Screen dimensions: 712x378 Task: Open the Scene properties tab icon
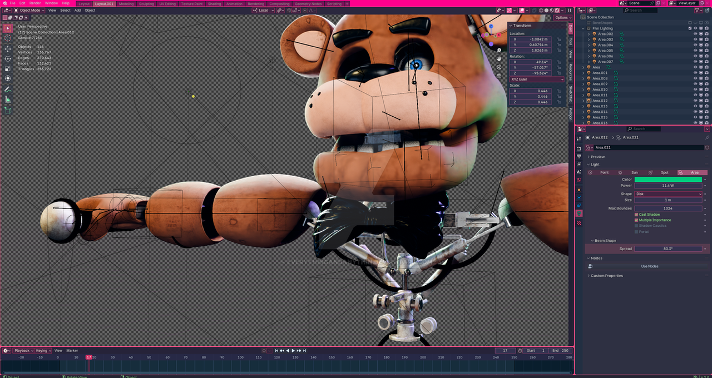point(579,172)
